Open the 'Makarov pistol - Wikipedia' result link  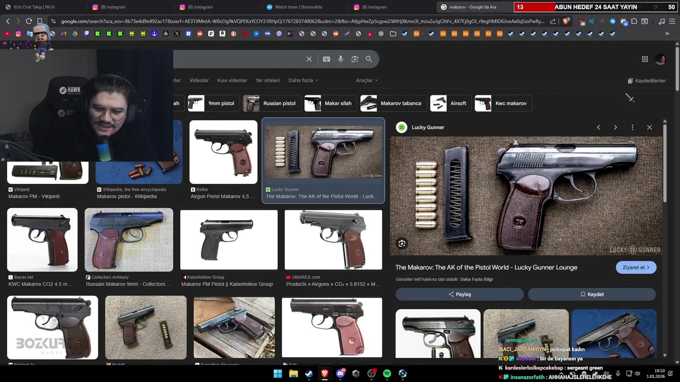tap(127, 196)
